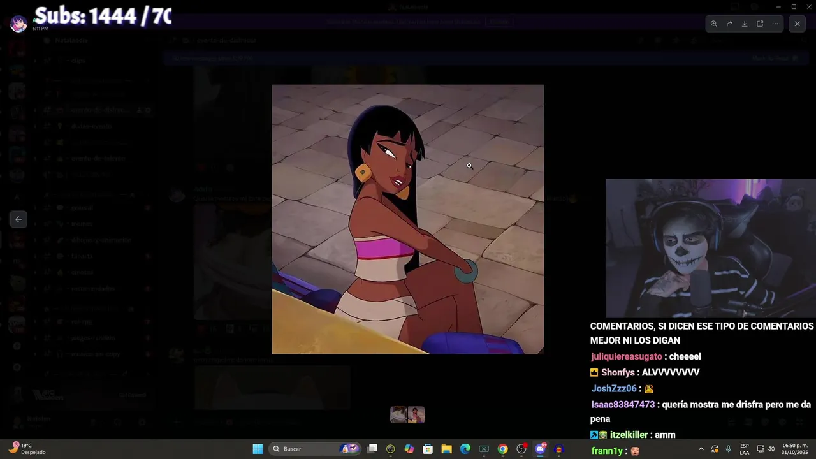Screen dimensions: 816x459
Task: Open the Windows Start menu
Action: pos(258,449)
